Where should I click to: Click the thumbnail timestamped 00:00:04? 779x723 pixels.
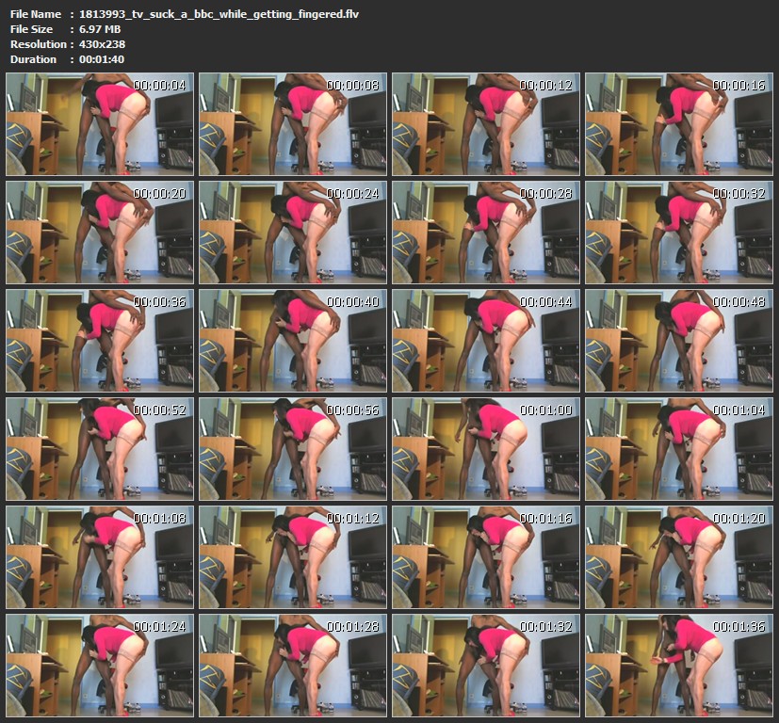tap(100, 124)
